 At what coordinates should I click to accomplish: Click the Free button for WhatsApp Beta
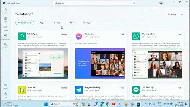coord(179,34)
